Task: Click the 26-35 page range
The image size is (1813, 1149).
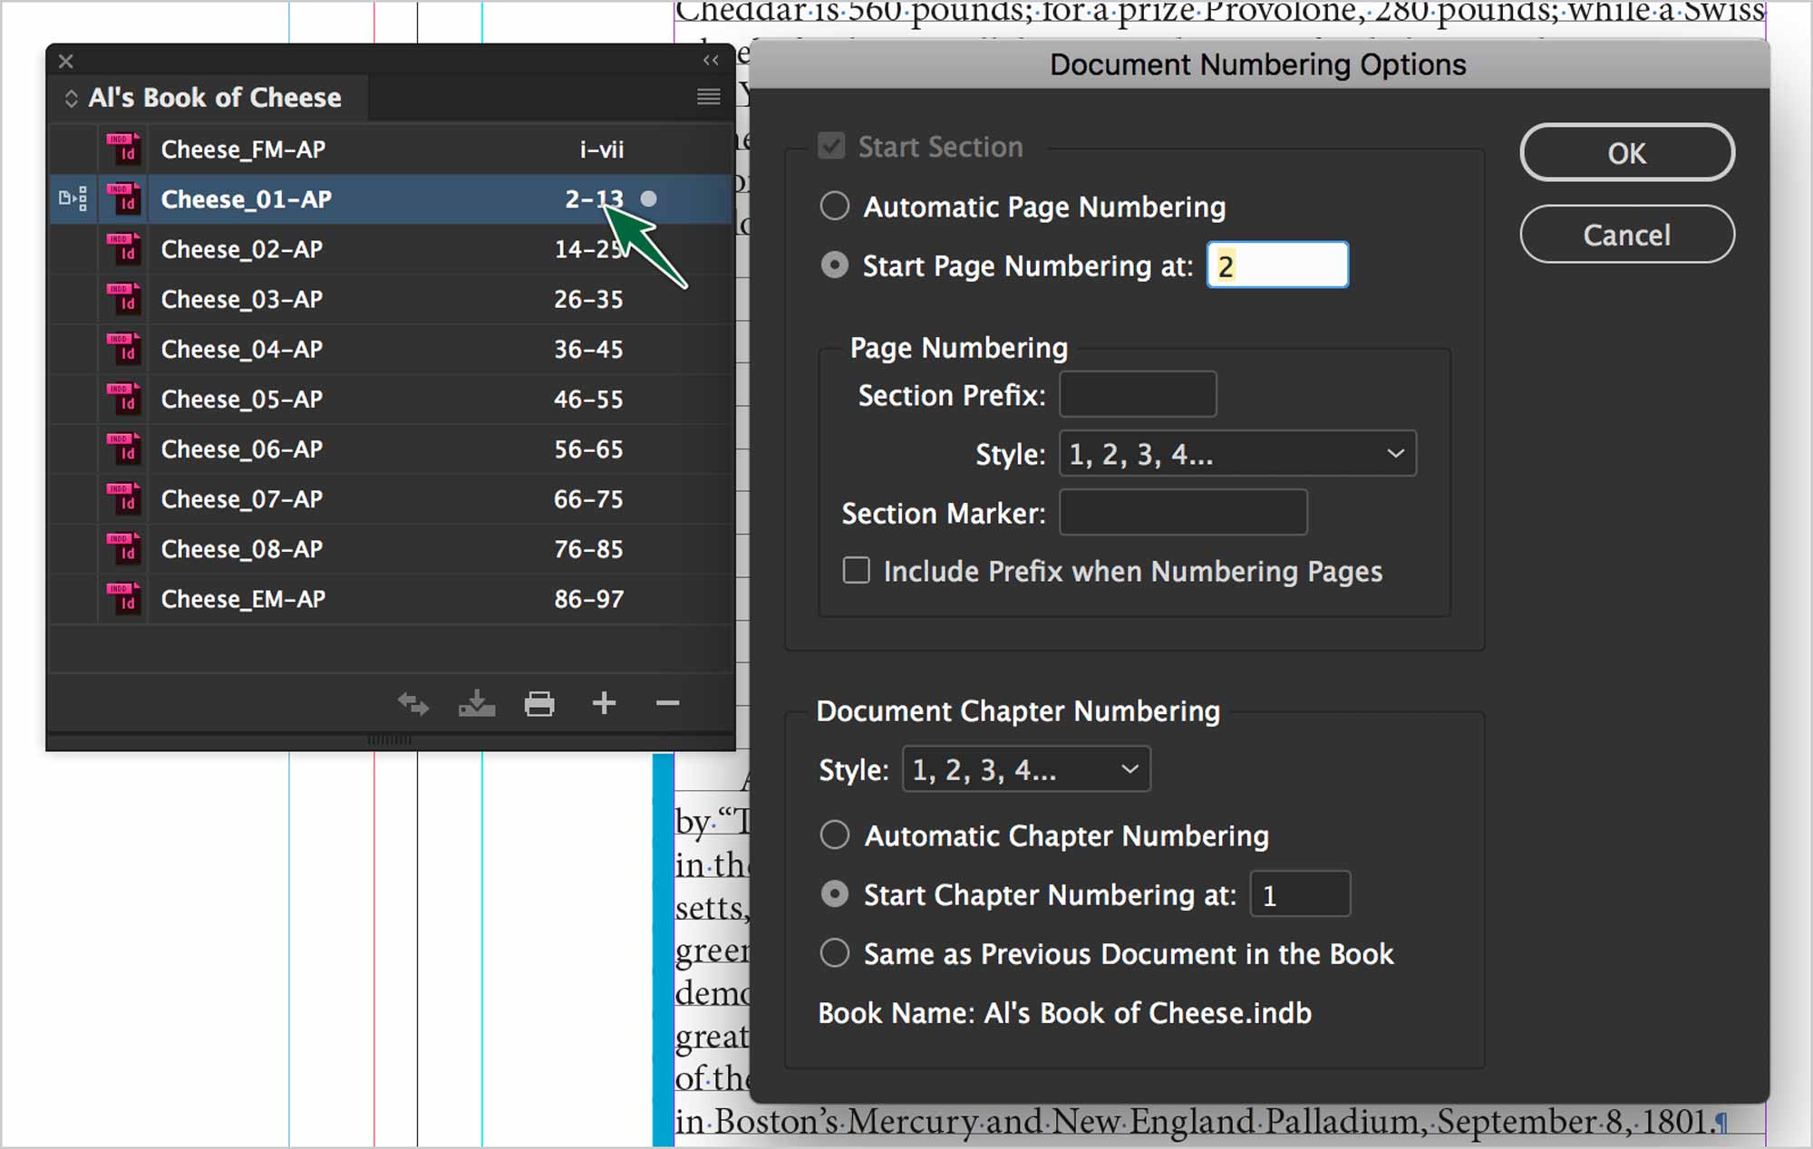Action: [x=588, y=299]
